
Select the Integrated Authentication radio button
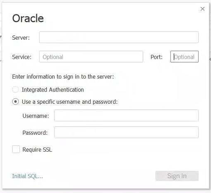(15, 90)
